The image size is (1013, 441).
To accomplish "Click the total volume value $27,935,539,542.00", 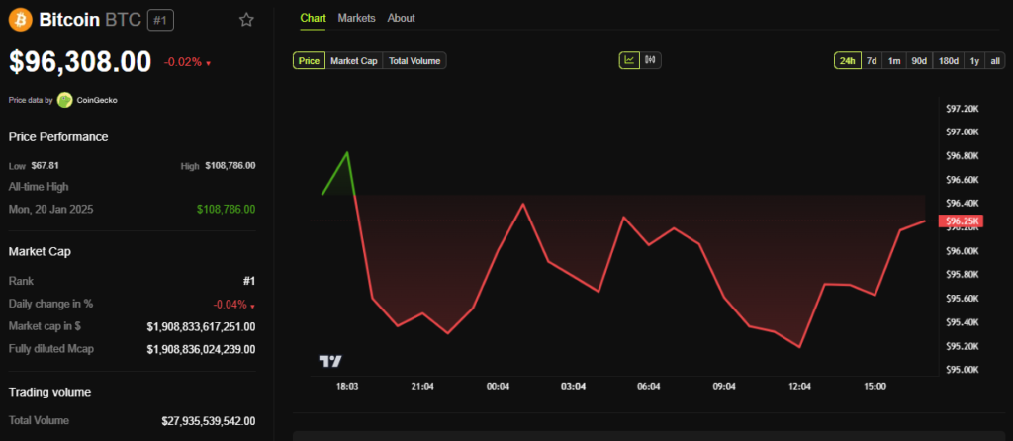I will (209, 421).
